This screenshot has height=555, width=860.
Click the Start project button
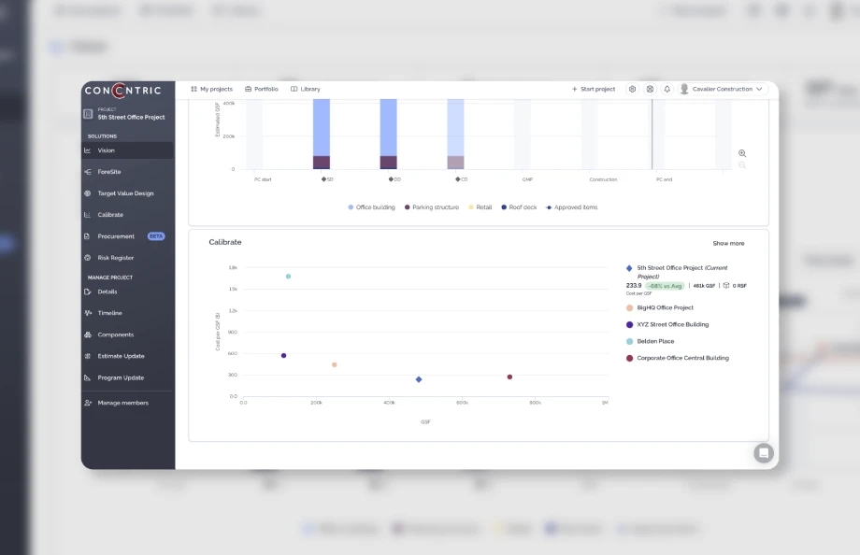click(x=594, y=90)
